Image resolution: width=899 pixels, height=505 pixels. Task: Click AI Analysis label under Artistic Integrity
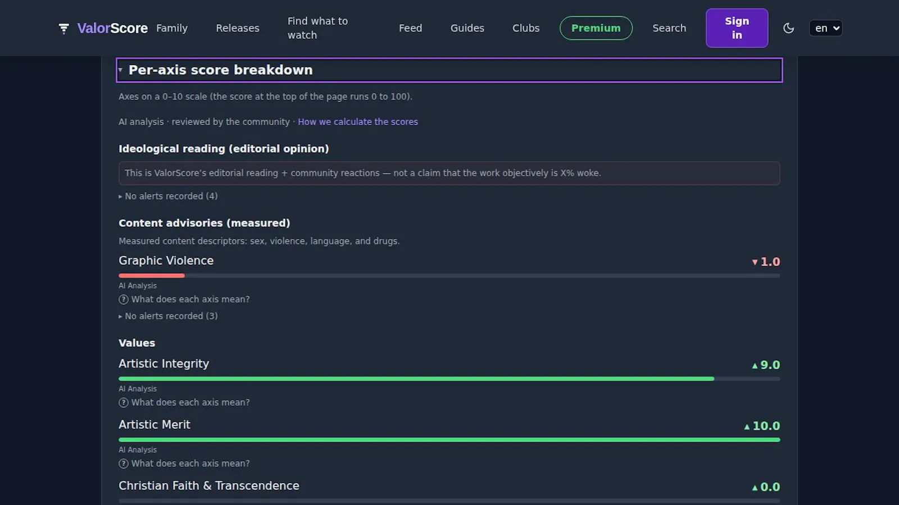pyautogui.click(x=138, y=389)
